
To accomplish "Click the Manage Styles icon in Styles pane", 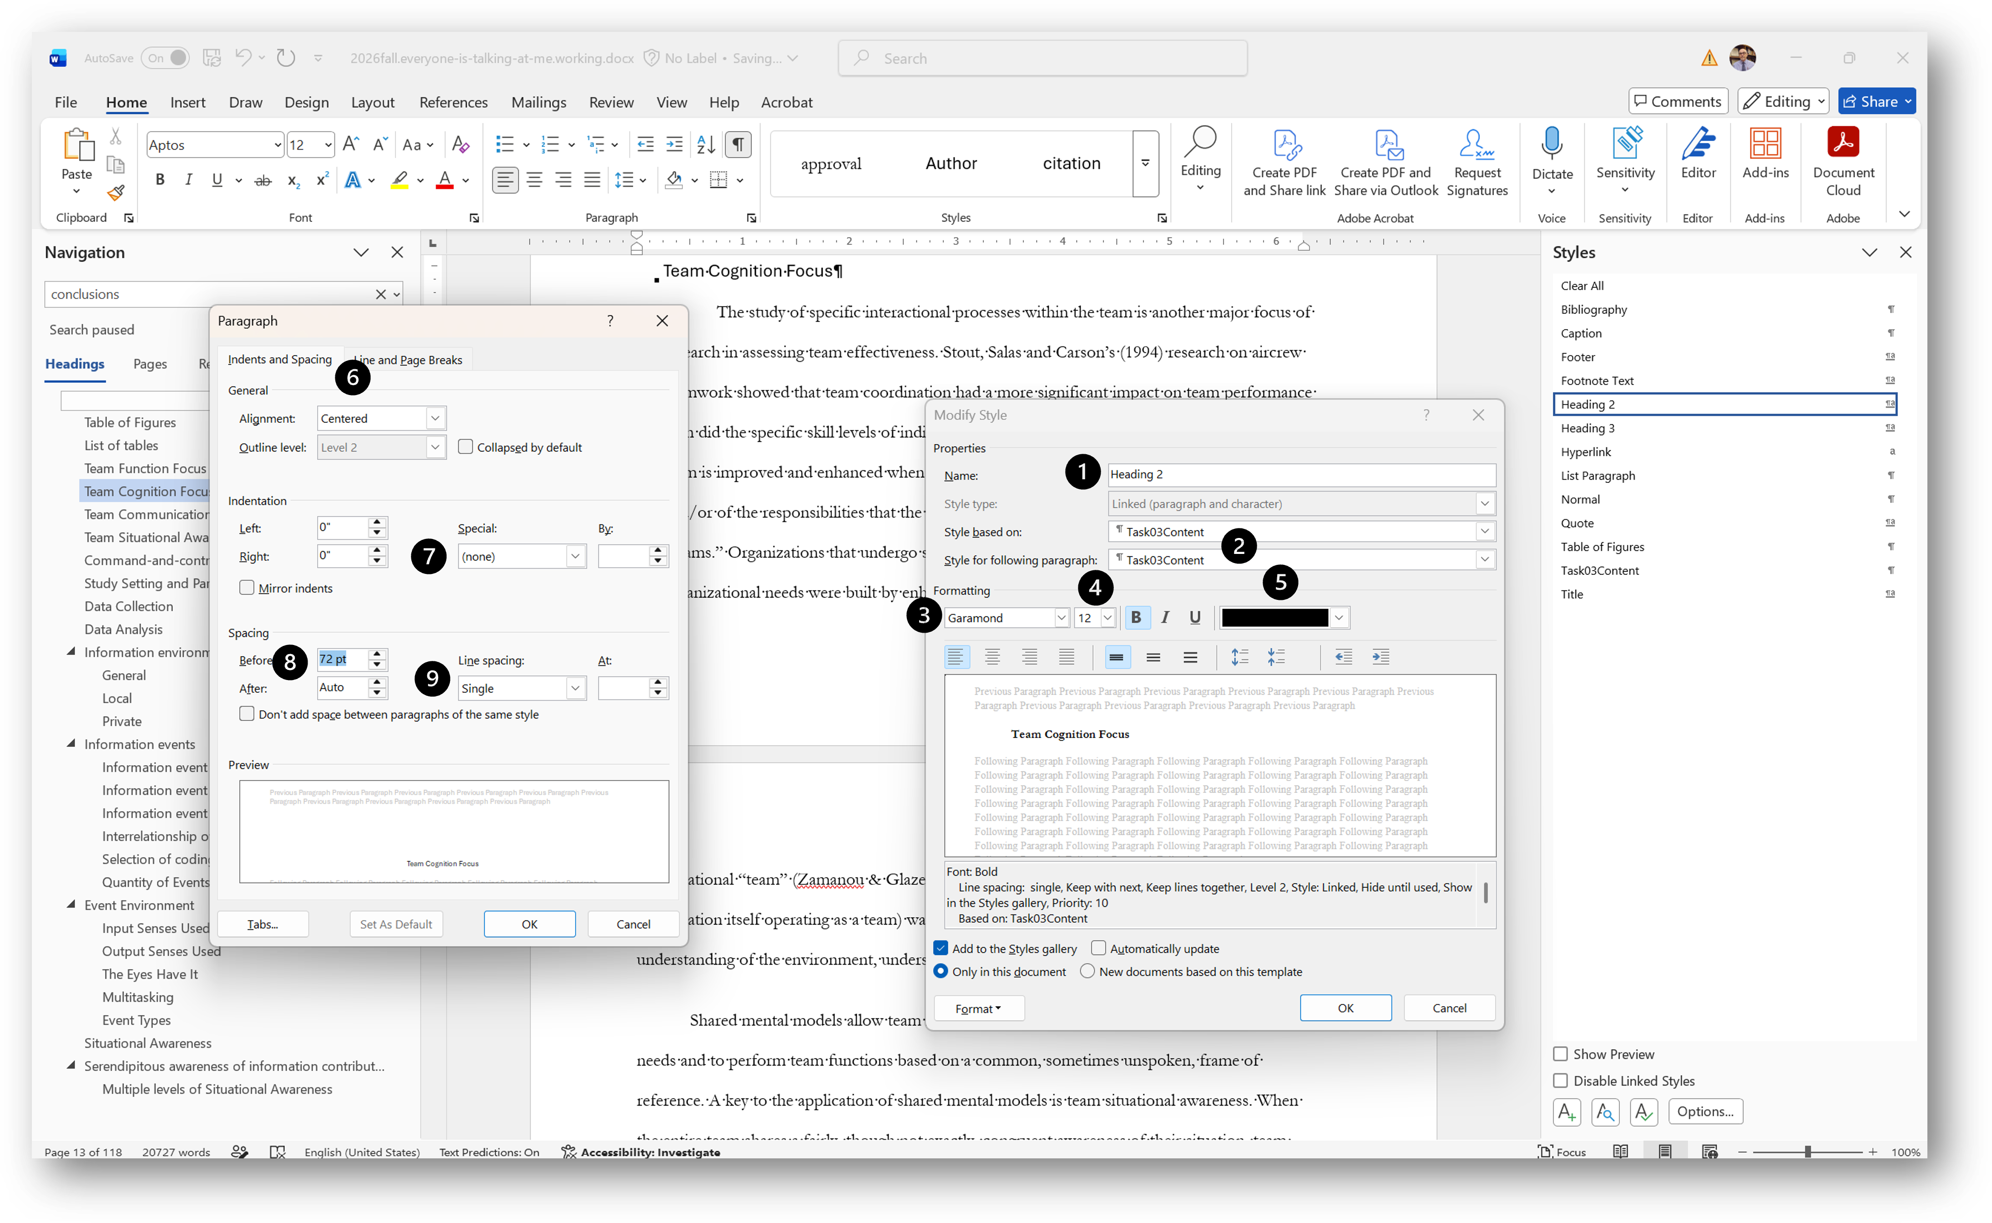I will [1643, 1111].
